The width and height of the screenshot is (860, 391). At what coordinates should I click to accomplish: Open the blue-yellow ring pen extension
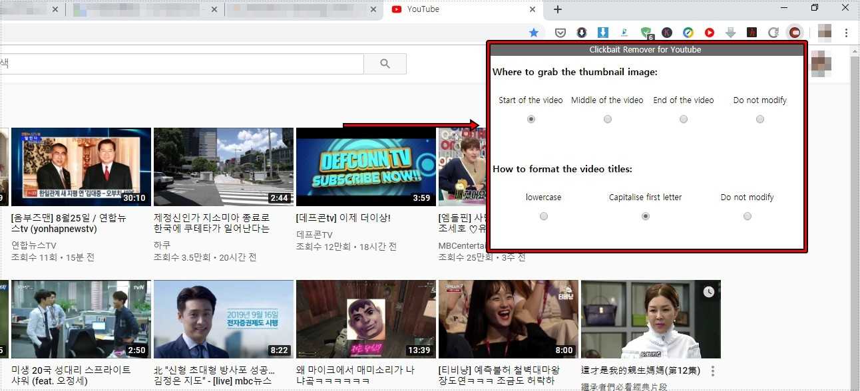click(x=688, y=32)
